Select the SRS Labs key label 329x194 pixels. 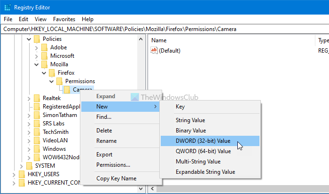click(54, 124)
